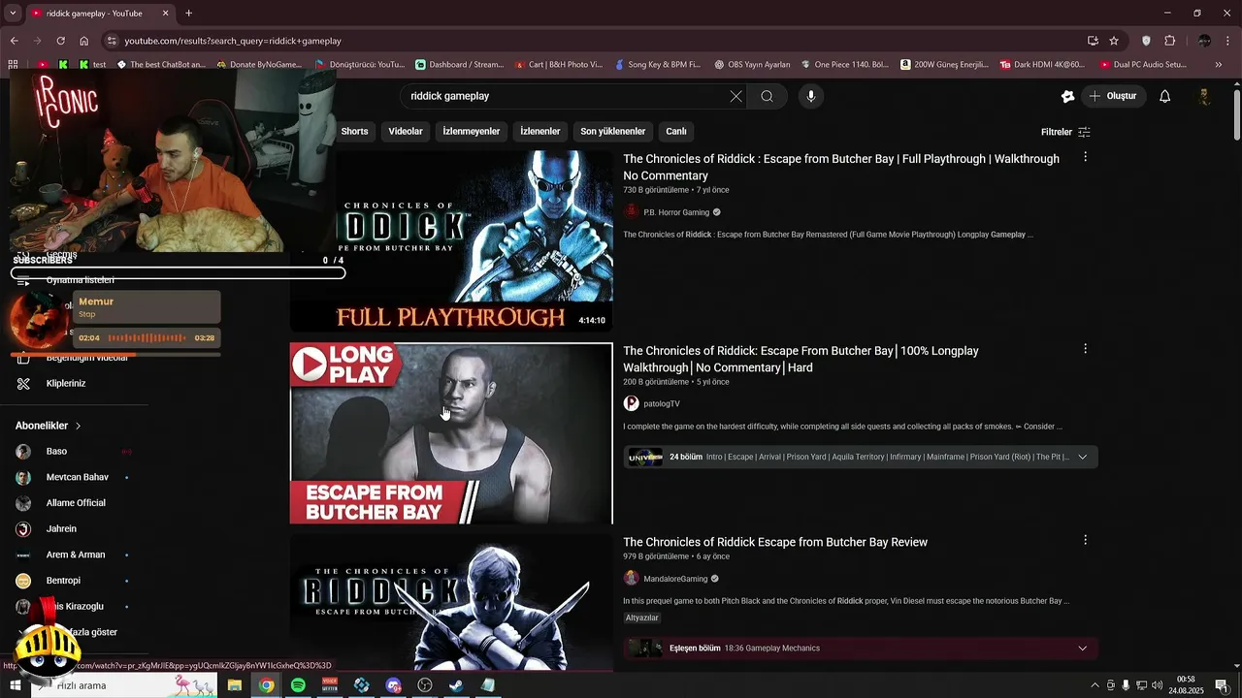
Task: Select the İzlenenler filter chip
Action: (x=540, y=131)
